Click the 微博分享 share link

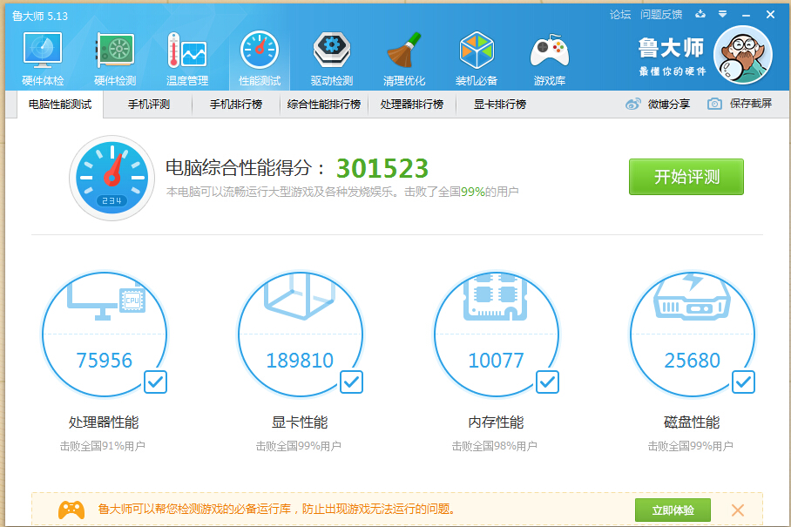tap(668, 104)
